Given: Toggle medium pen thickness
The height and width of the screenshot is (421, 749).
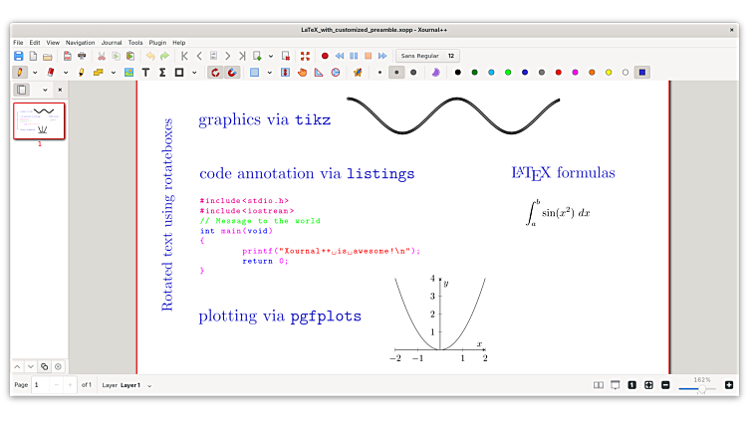Looking at the screenshot, I should click(396, 72).
